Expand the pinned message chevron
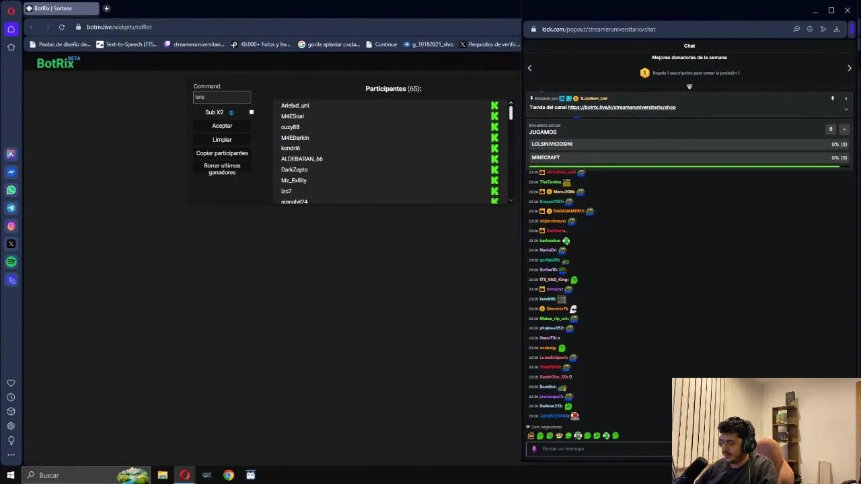The width and height of the screenshot is (861, 484). click(x=846, y=109)
